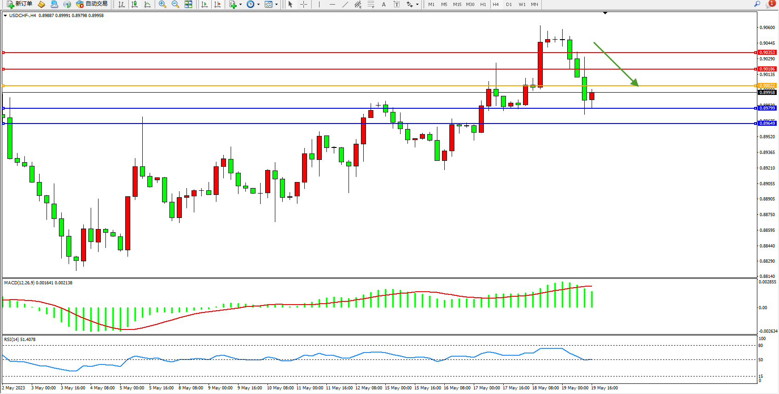Select the crosshair tool
779x394 pixels.
[x=304, y=4]
